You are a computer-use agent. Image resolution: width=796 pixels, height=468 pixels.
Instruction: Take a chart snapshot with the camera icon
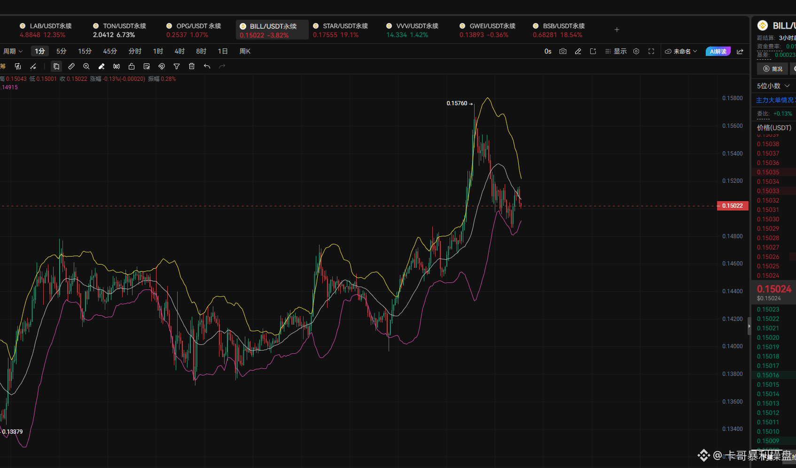coord(563,51)
